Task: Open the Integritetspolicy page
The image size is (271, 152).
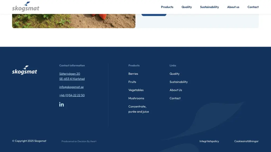Action: pyautogui.click(x=209, y=141)
